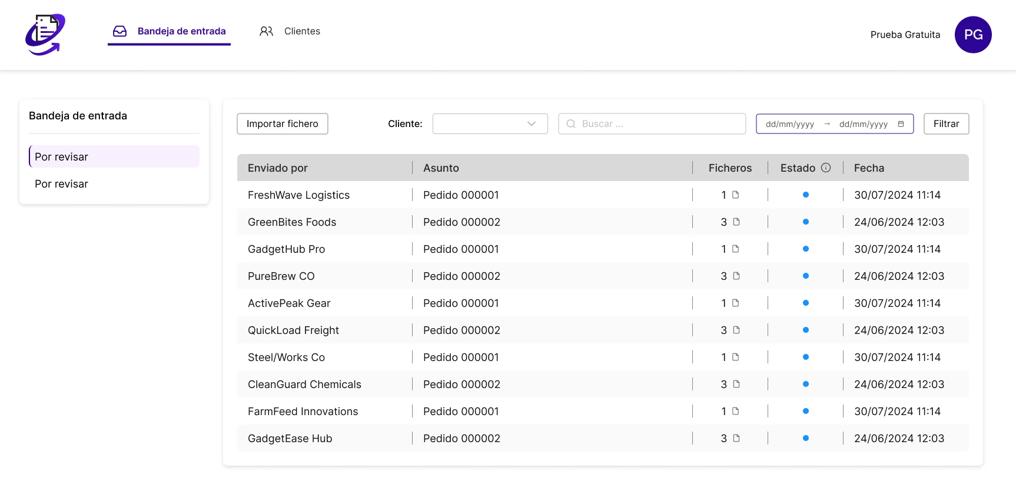Screen dimensions: 1016x488
Task: Click the end date dd/mm/yyyy field
Action: pos(864,124)
